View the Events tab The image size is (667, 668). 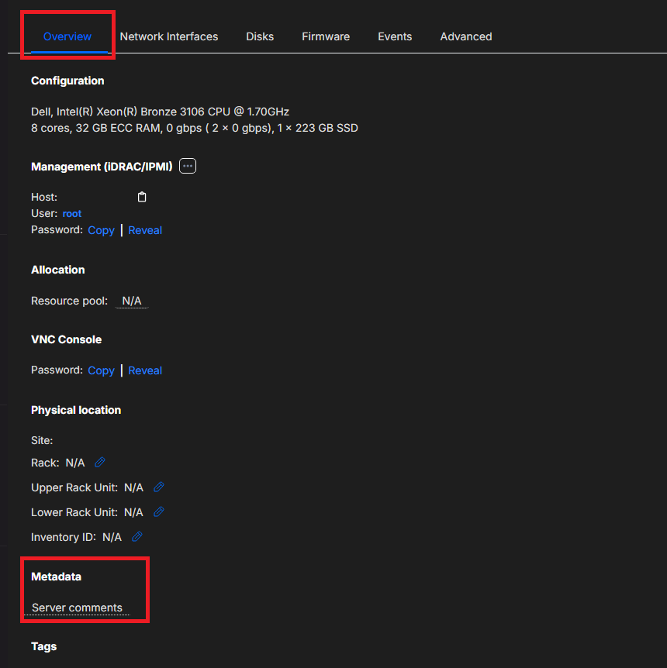point(395,36)
